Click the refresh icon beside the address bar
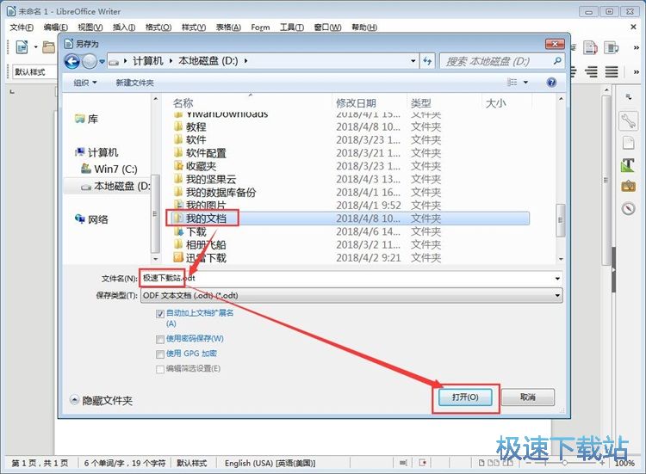The width and height of the screenshot is (646, 474). [427, 61]
